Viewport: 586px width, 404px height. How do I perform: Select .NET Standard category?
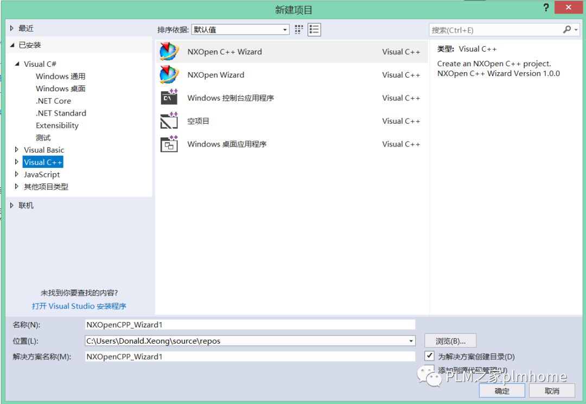(61, 113)
